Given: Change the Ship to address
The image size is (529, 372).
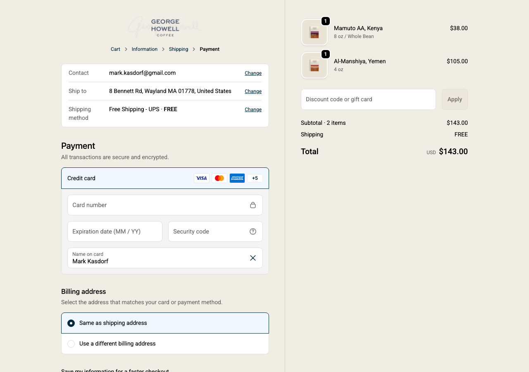Looking at the screenshot, I should 253,91.
